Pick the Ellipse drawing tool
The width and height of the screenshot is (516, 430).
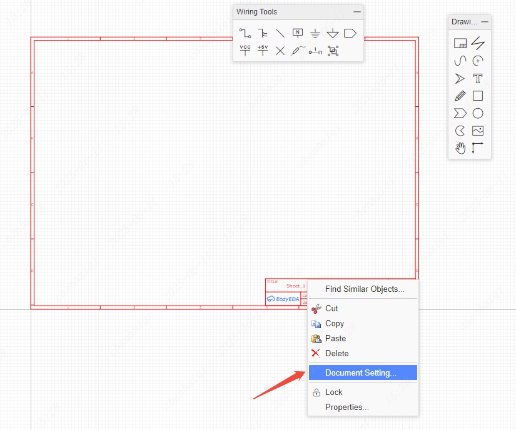pos(478,113)
